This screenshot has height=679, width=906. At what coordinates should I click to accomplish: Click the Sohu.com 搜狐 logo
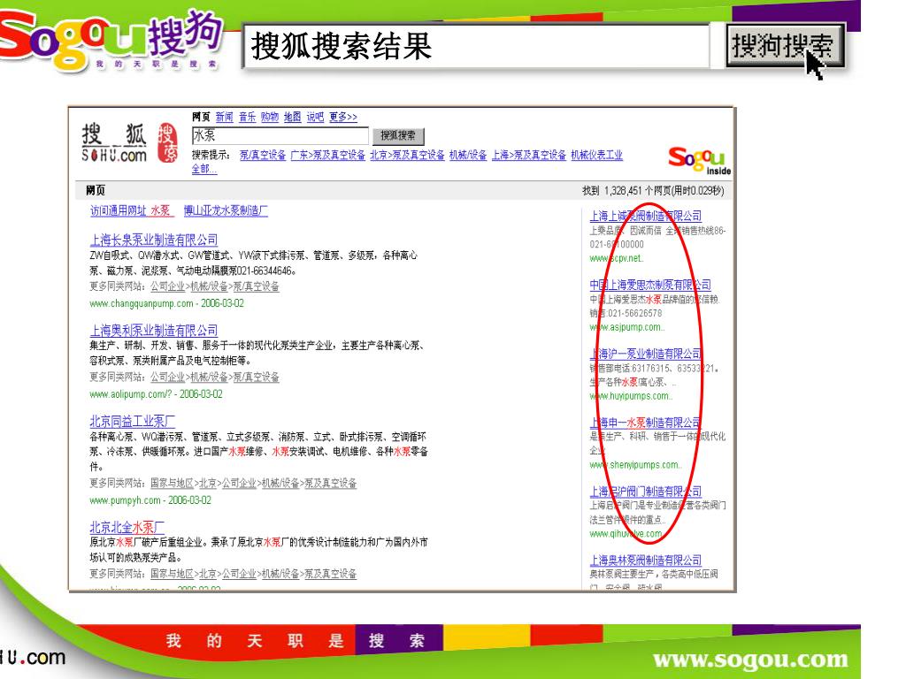point(114,142)
